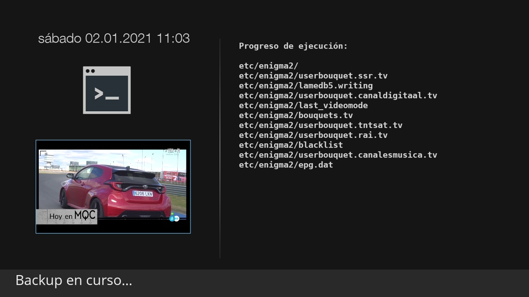Select the epg.dat output line
This screenshot has height=297, width=529.
pyautogui.click(x=286, y=165)
